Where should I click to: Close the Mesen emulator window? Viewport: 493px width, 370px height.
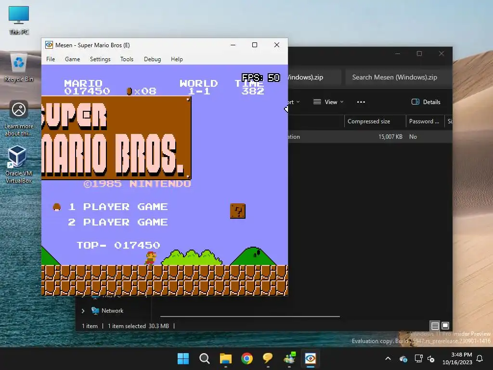(277, 45)
